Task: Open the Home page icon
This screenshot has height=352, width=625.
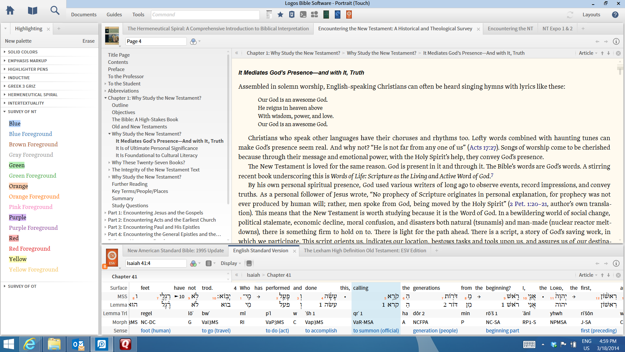Action: [10, 10]
